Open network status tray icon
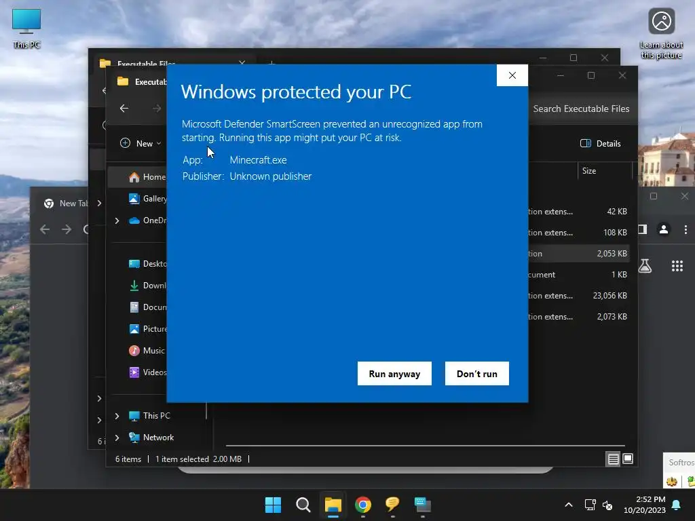The height and width of the screenshot is (521, 695). pyautogui.click(x=590, y=505)
